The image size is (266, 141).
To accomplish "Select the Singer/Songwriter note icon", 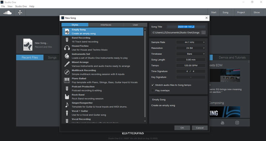I will [x=67, y=105].
